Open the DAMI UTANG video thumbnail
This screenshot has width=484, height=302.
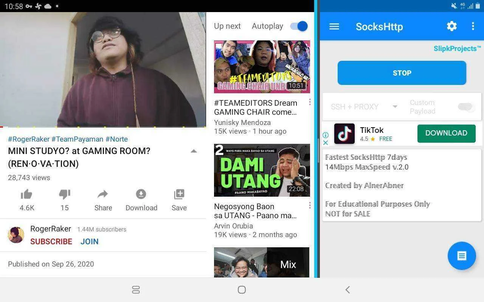tap(262, 170)
